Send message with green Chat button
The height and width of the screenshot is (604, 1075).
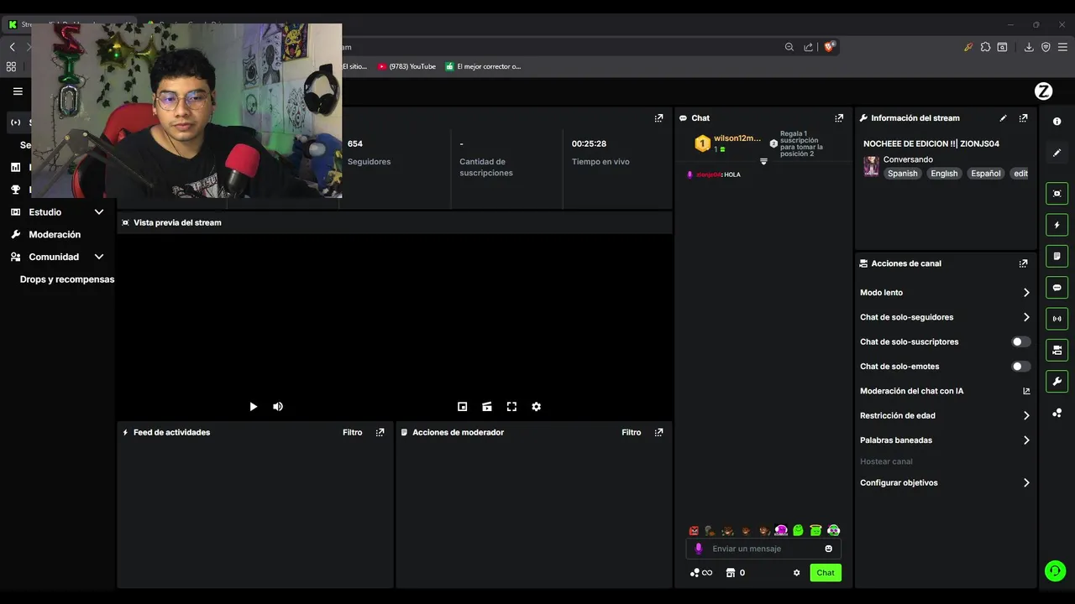[x=826, y=573]
